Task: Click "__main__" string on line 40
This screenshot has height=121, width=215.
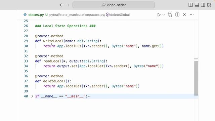Action: pos(75,96)
